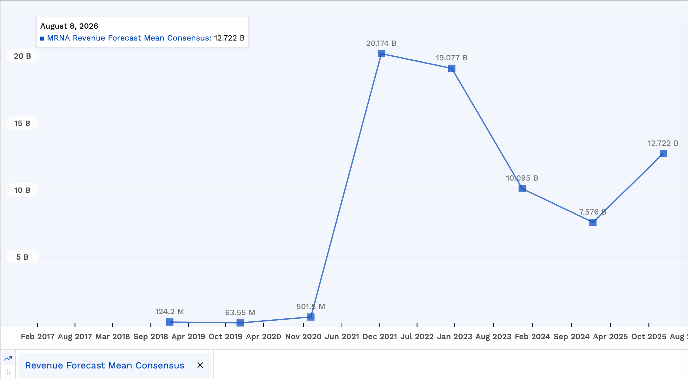Screen dimensions: 688x379
Task: Click the 63.55 M data label
Action: click(x=240, y=312)
